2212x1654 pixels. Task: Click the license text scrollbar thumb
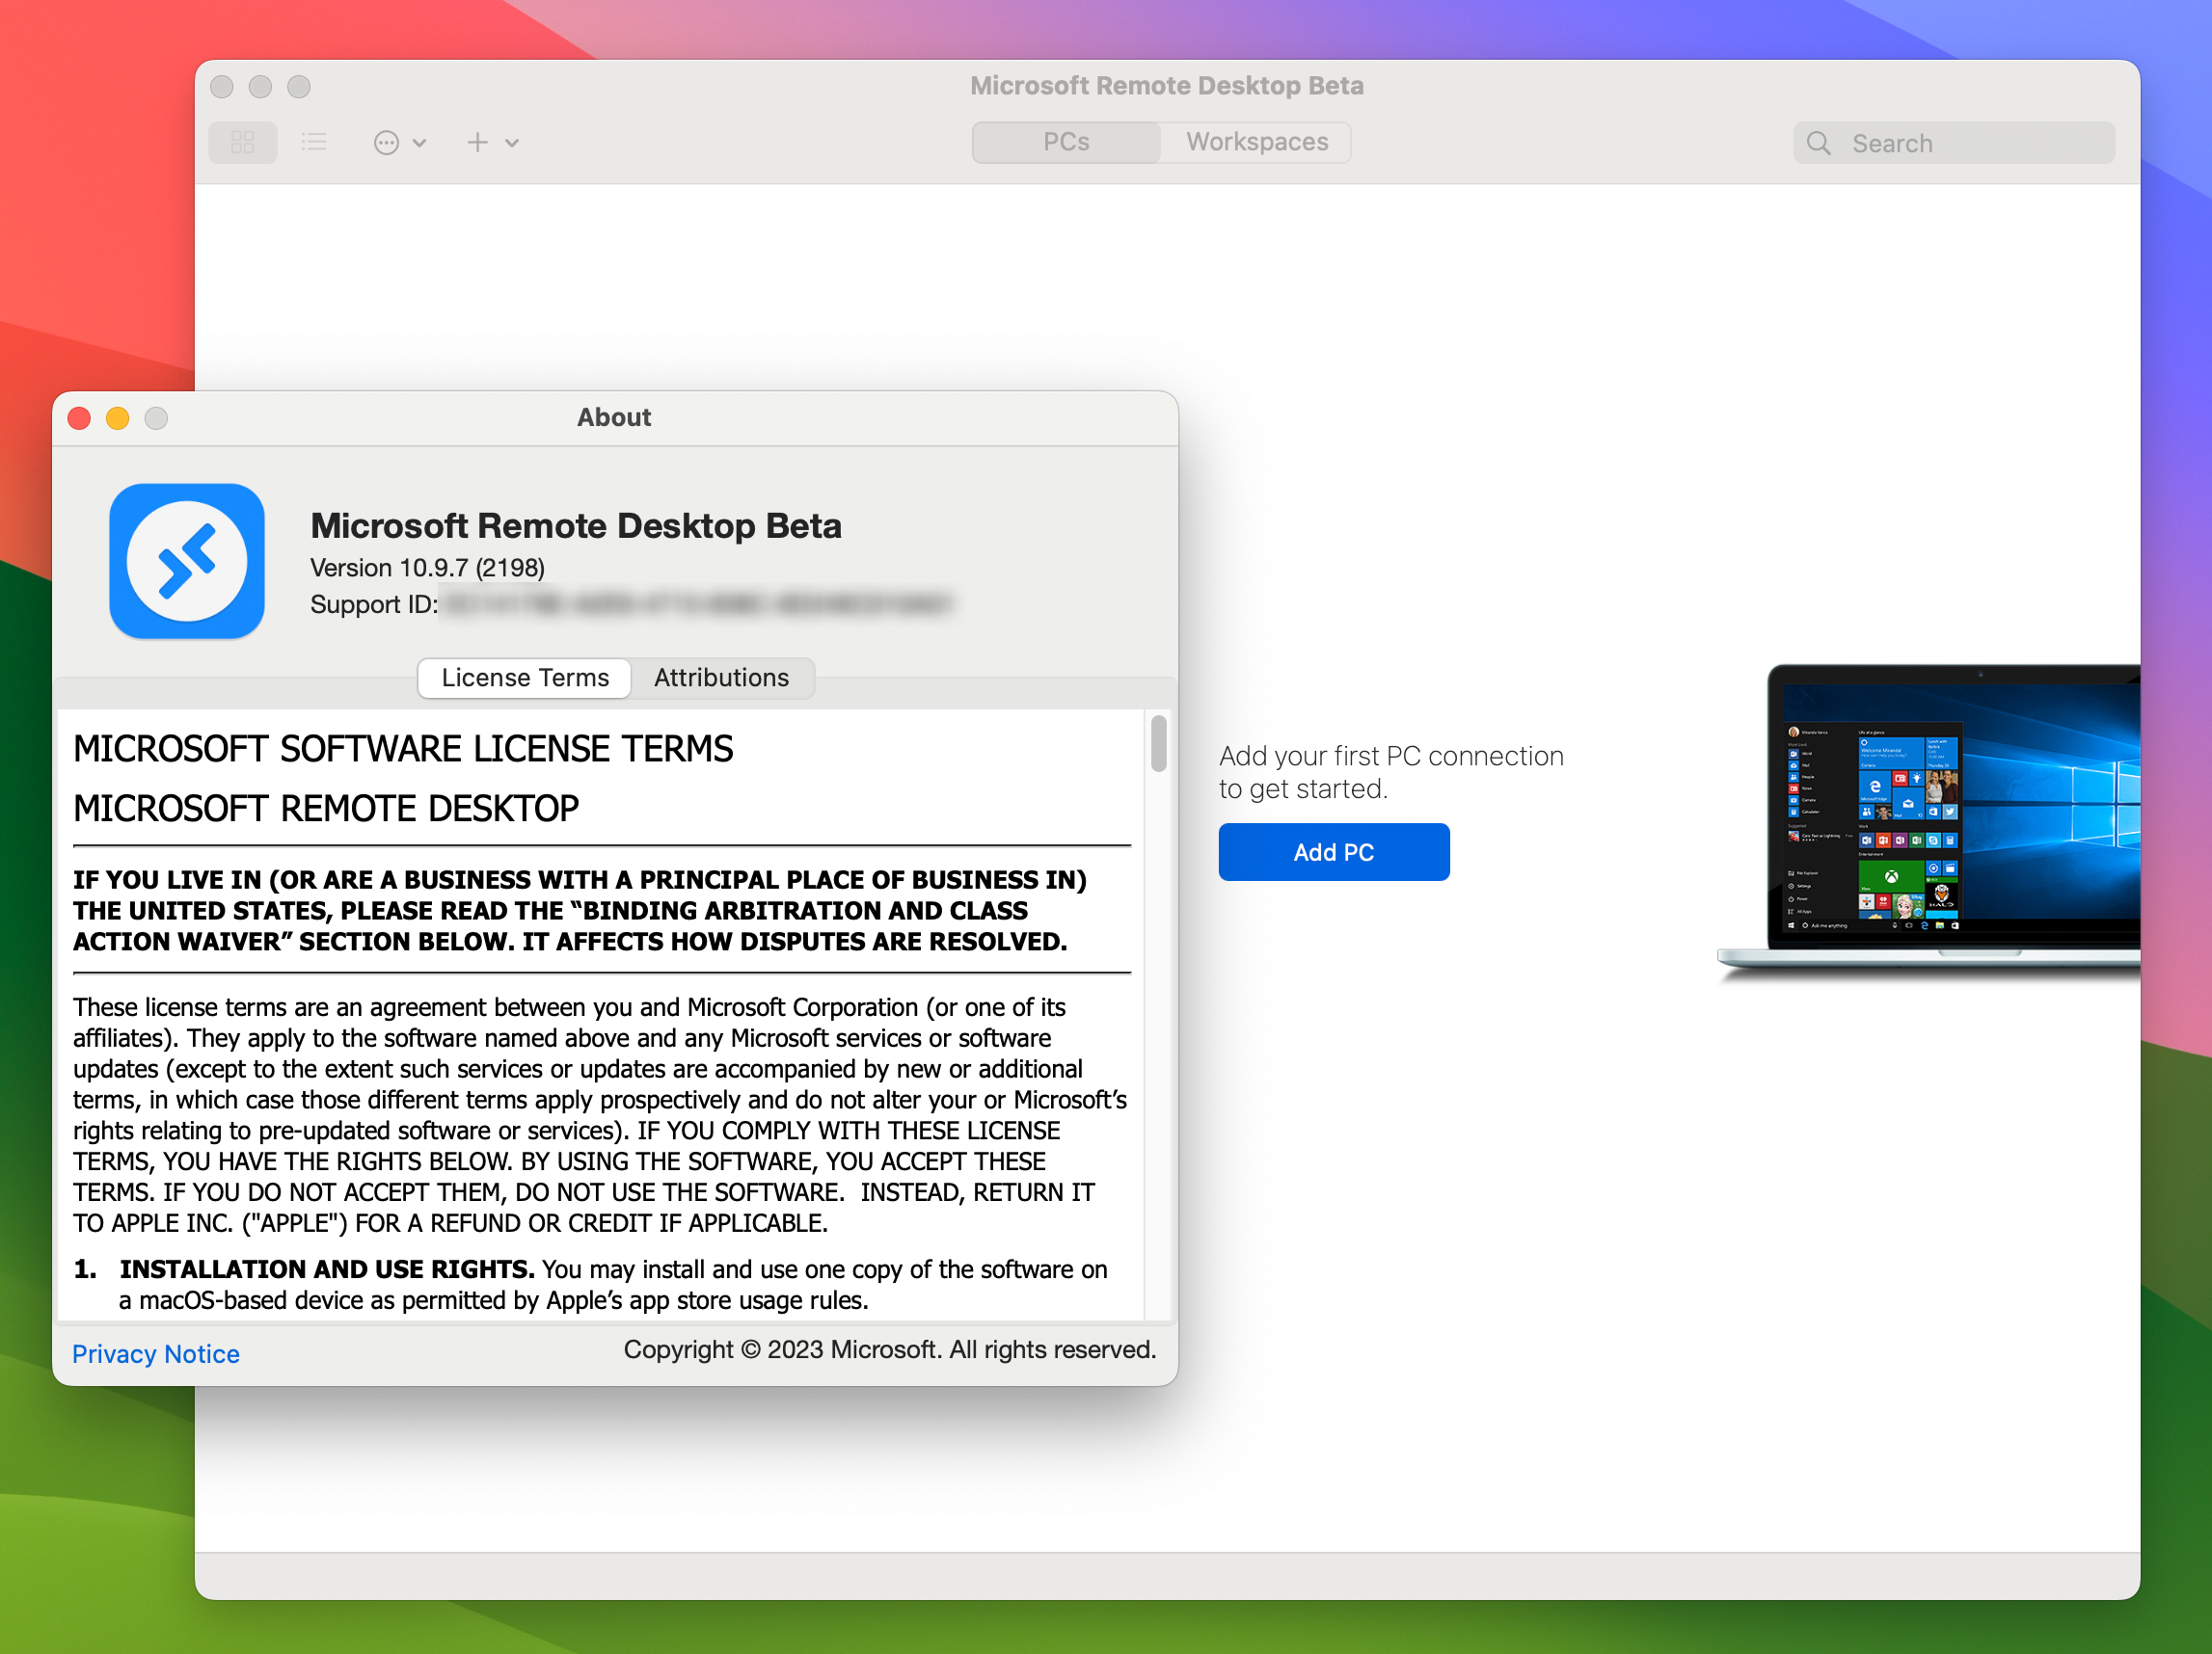1158,743
